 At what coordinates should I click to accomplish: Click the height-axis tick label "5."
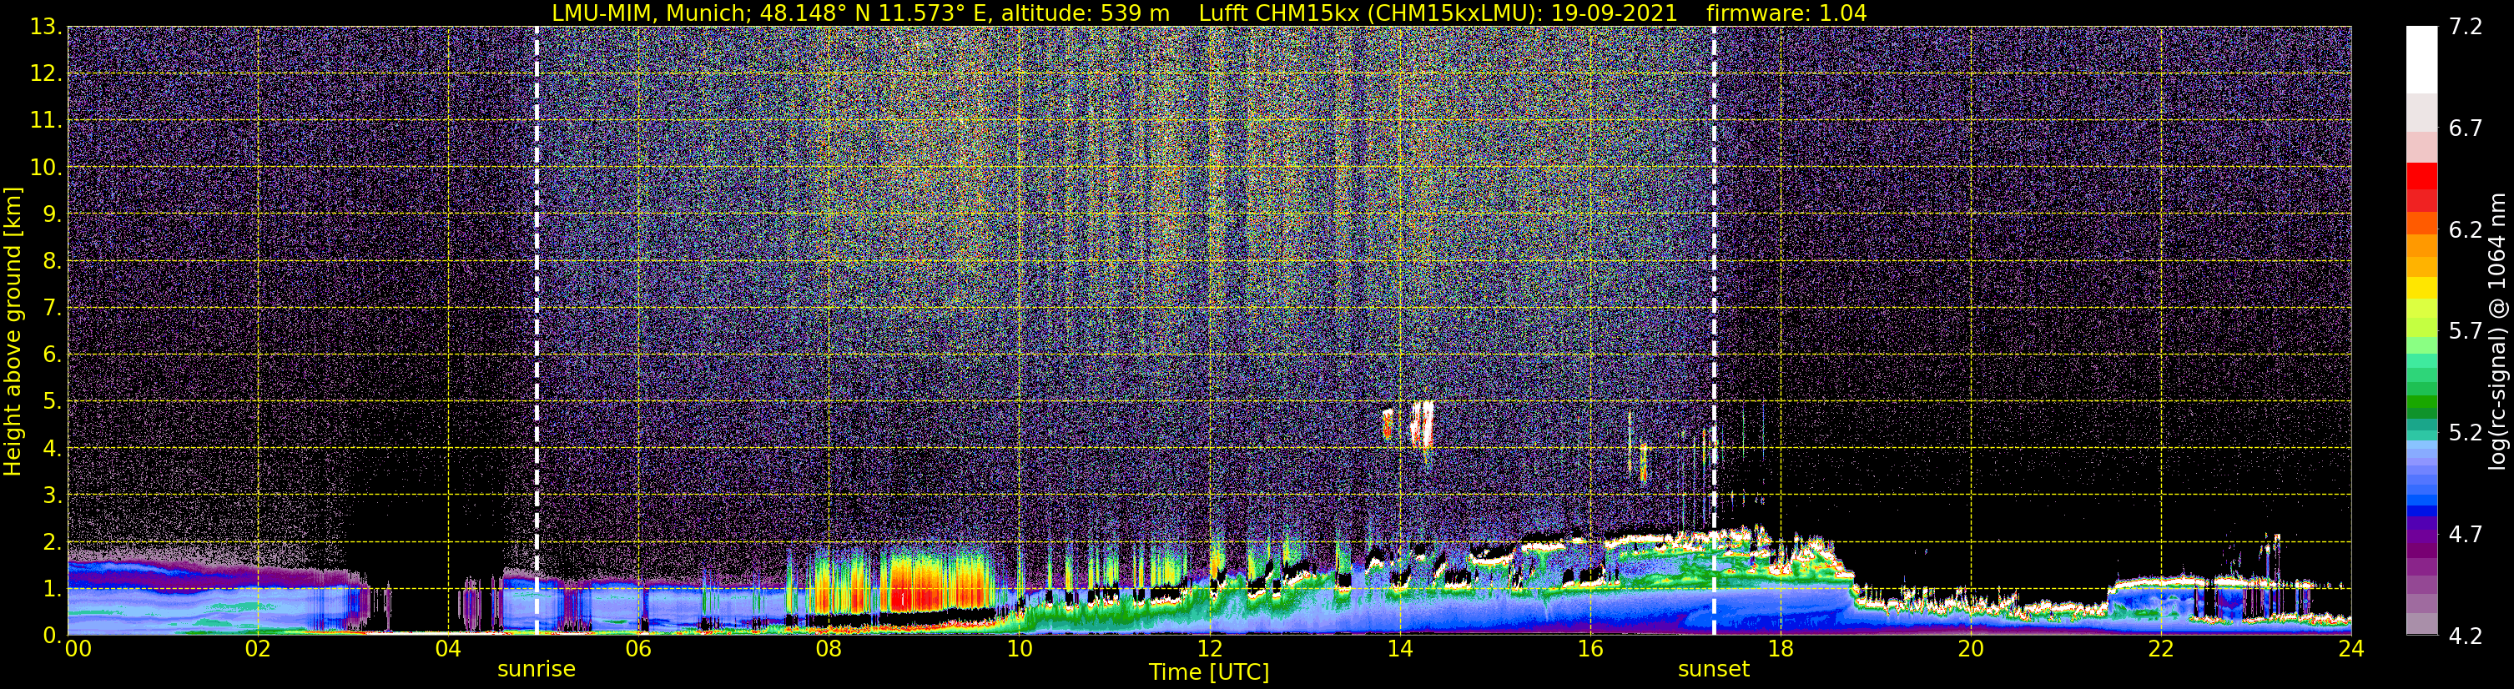(x=52, y=402)
